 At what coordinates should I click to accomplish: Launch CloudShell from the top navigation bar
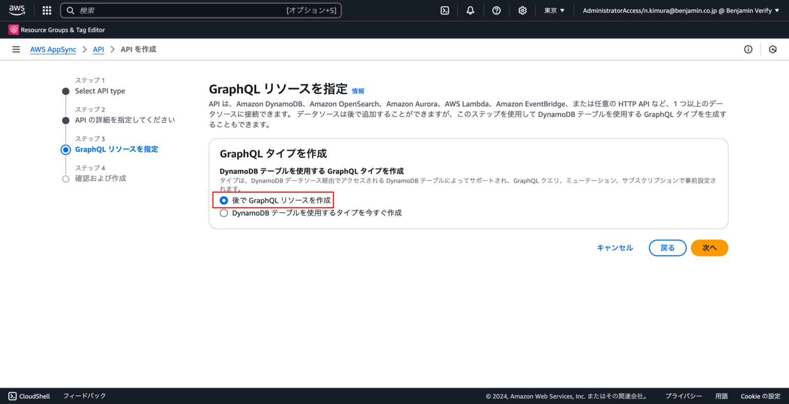click(444, 10)
